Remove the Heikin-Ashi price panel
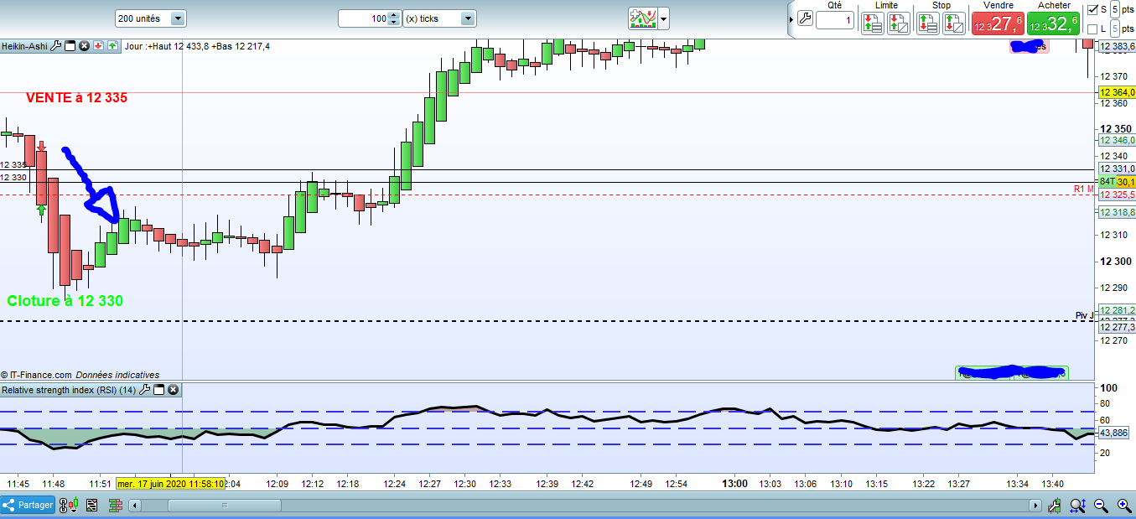Screen dimensions: 1136x519 (x=84, y=46)
